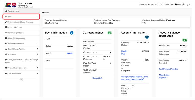Expand the Account Maintenance submenu
195x100 pixels.
38,44
